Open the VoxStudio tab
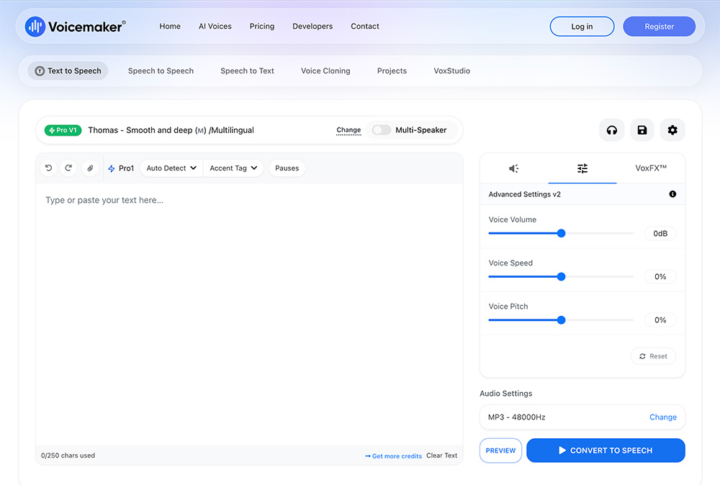Viewport: 720px width, 485px height. click(x=452, y=71)
